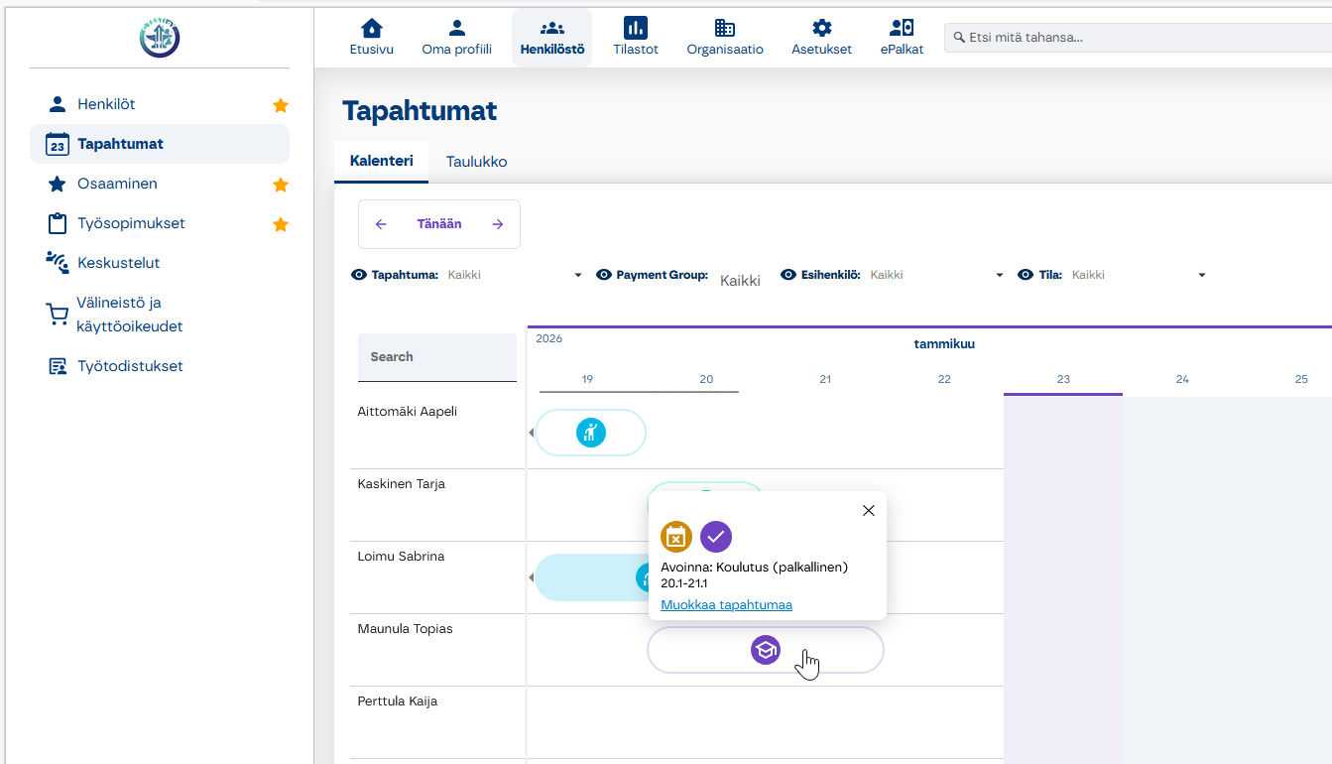Go to Etusivu home page

[x=371, y=38]
